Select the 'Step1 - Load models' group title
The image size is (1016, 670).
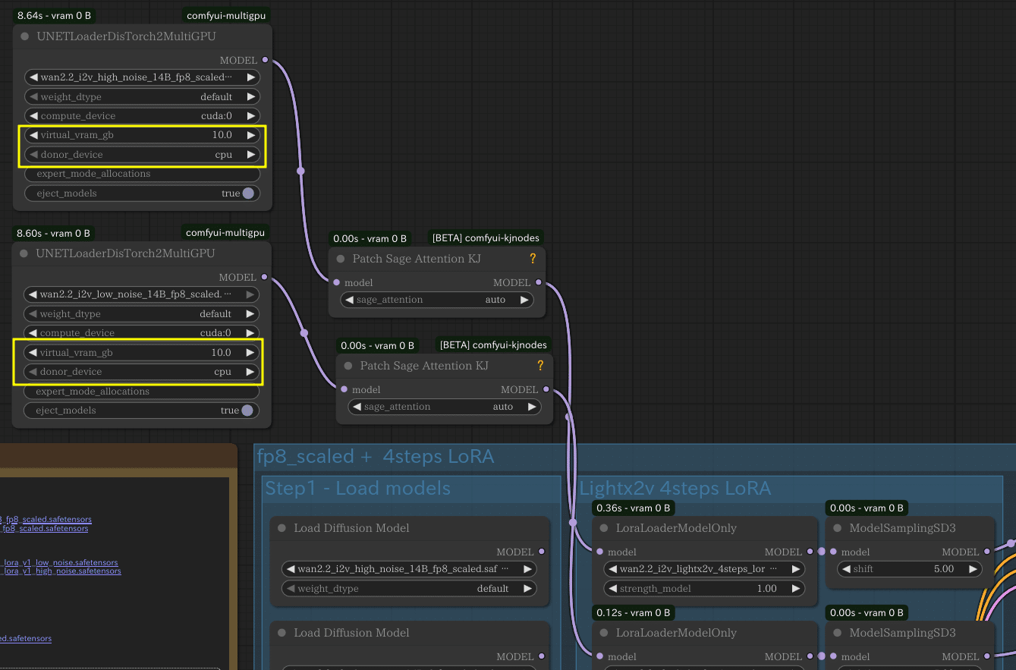pos(357,489)
